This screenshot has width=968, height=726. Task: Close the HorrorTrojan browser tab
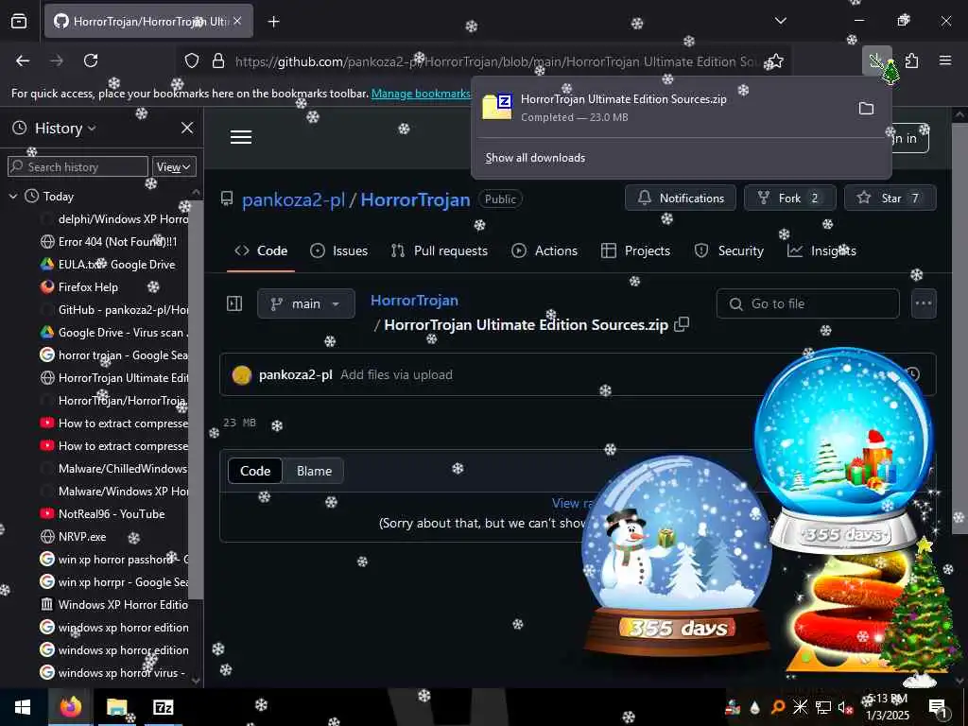[x=237, y=21]
